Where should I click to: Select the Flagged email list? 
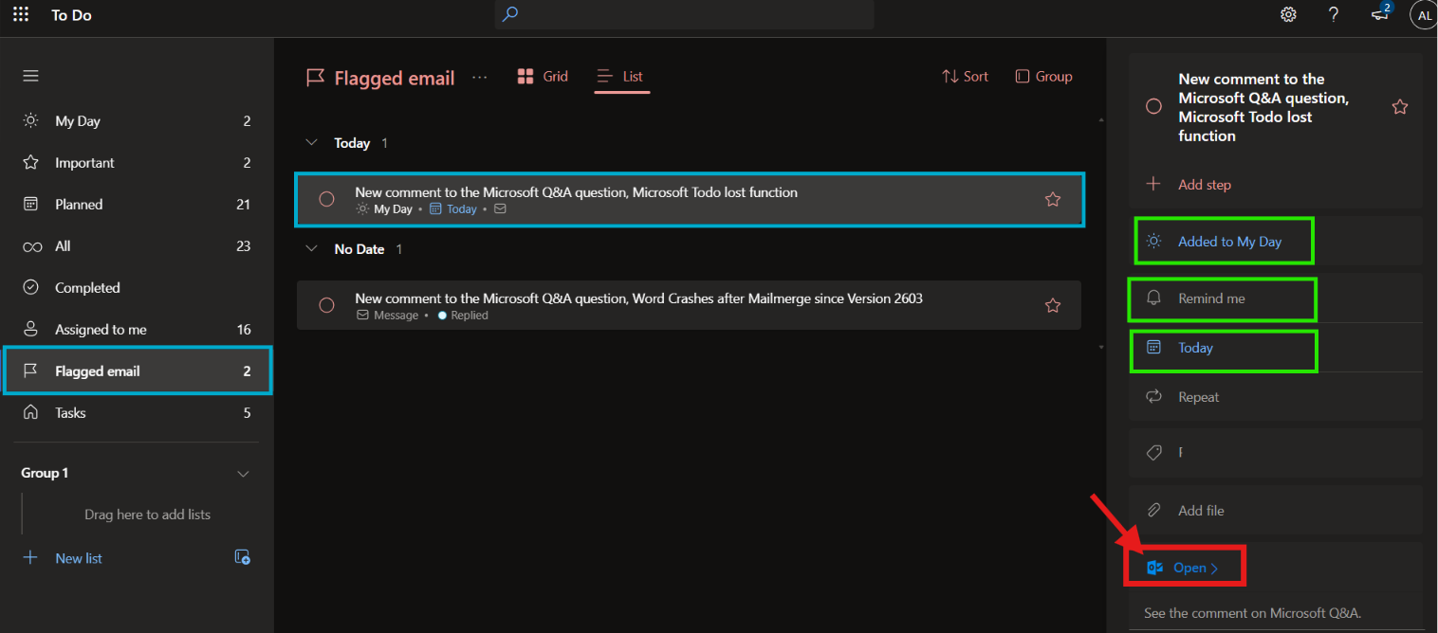[x=137, y=371]
